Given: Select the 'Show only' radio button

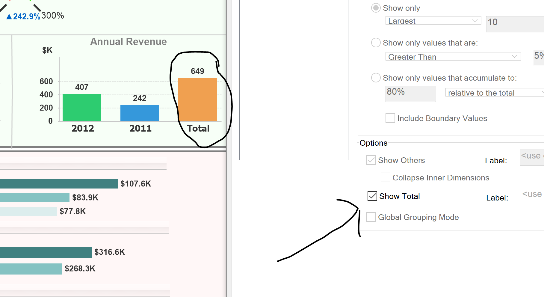Looking at the screenshot, I should coord(376,8).
